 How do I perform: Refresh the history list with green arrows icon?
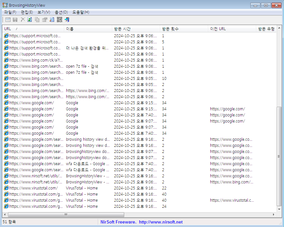pyautogui.click(x=30, y=20)
